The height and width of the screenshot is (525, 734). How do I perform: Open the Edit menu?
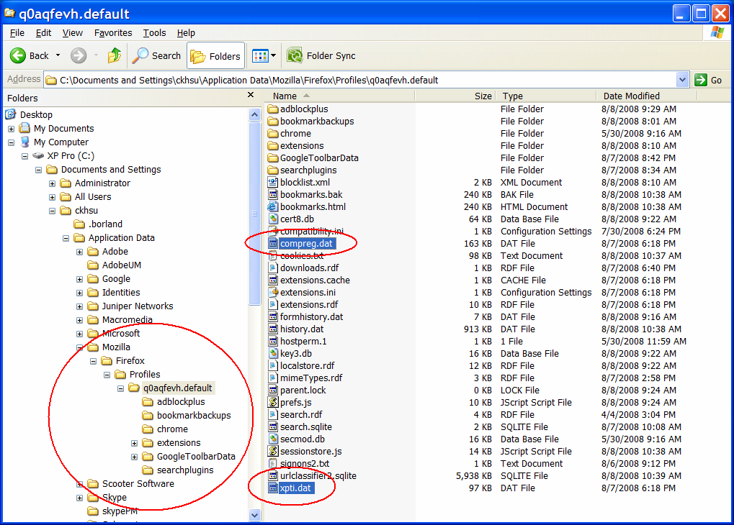(x=43, y=33)
